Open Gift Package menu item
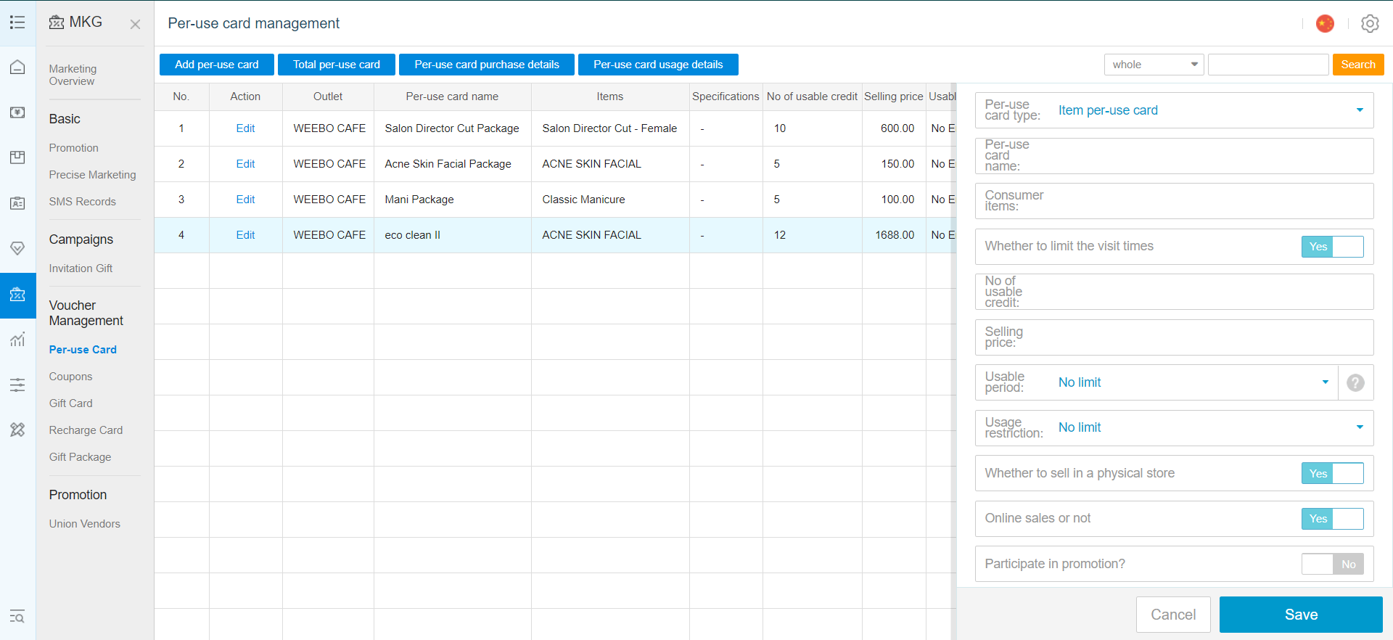The image size is (1393, 640). [x=80, y=457]
